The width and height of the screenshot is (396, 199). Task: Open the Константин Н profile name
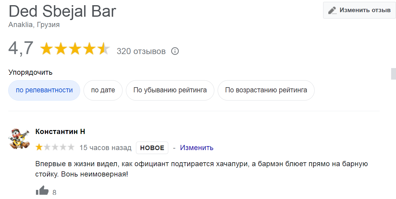(x=60, y=132)
